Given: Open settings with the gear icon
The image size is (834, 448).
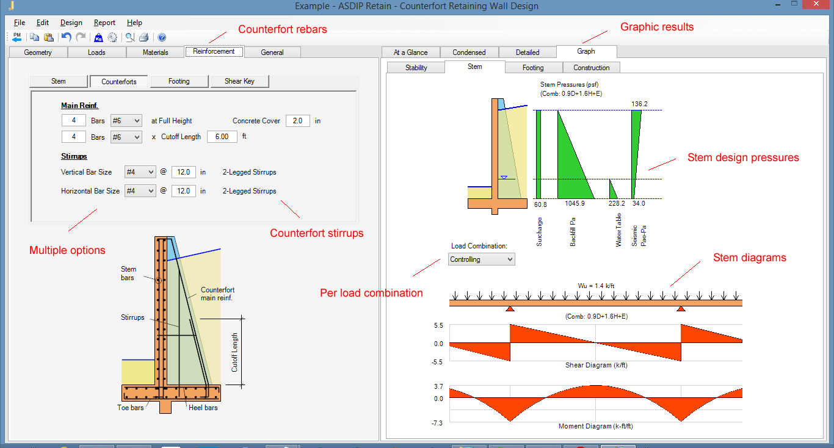Looking at the screenshot, I should 112,37.
